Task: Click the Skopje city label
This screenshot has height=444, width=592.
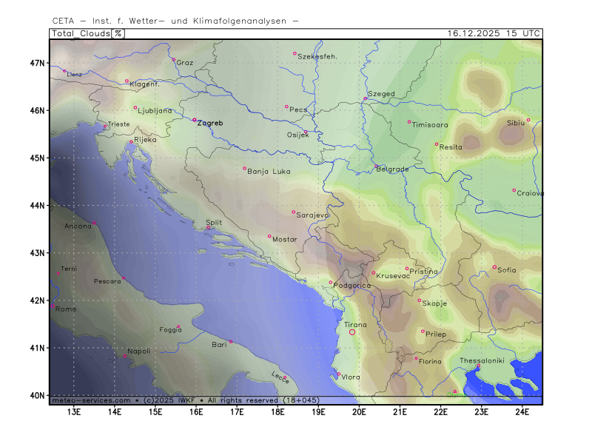Action: coord(434,303)
